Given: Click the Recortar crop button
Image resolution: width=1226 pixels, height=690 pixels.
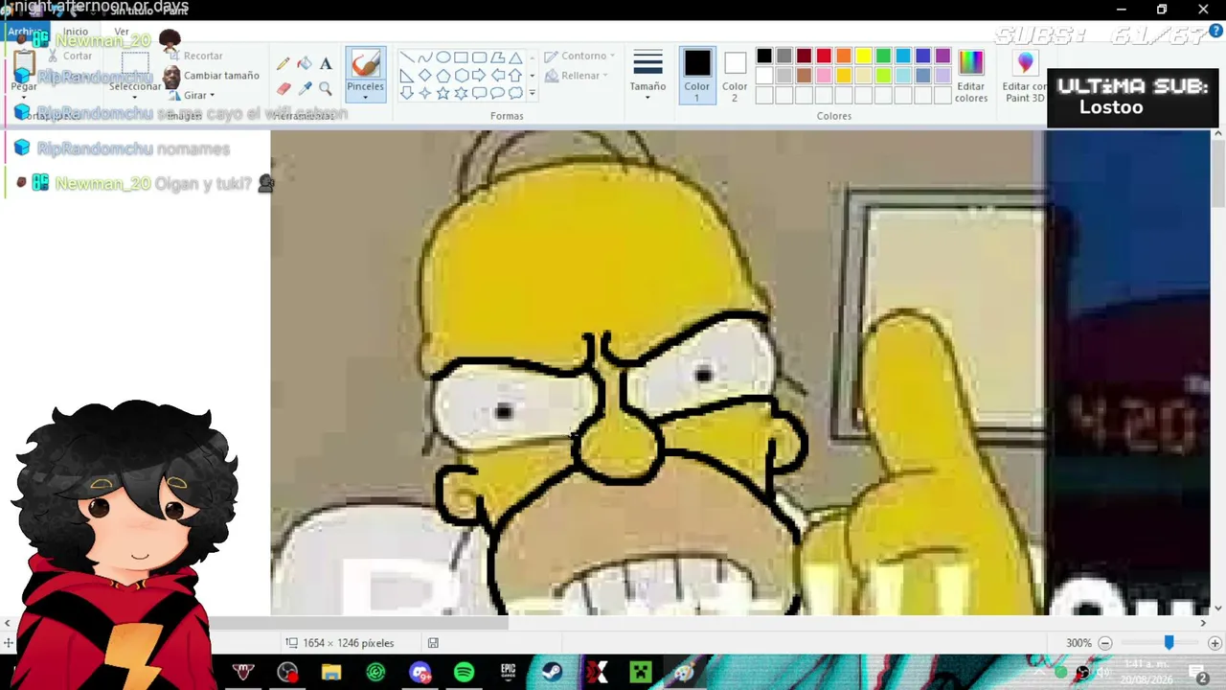Looking at the screenshot, I should [x=194, y=57].
